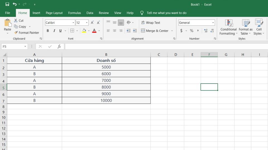Viewport: 268px width, 150px height.
Task: Click Merge & Center button
Action: (x=155, y=31)
